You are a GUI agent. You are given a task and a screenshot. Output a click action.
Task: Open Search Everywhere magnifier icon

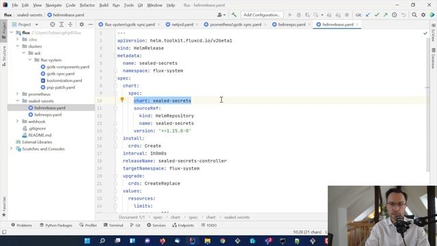(x=414, y=15)
